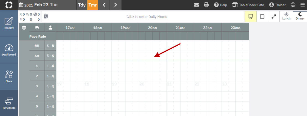Select the RR table row label
The height and width of the screenshot is (116, 307).
[37, 46]
